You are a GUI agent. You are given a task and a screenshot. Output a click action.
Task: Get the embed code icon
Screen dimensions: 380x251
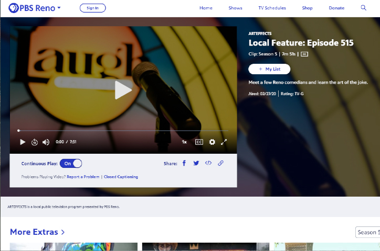(x=208, y=163)
